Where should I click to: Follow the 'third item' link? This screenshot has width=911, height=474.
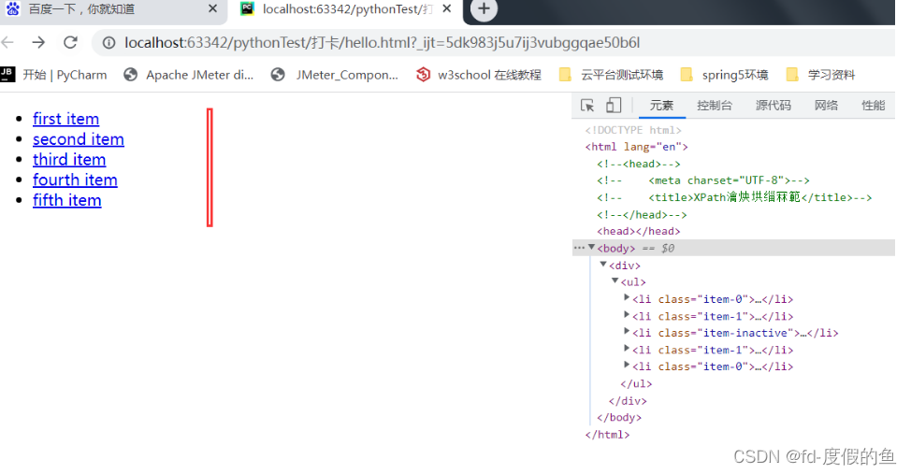[69, 159]
